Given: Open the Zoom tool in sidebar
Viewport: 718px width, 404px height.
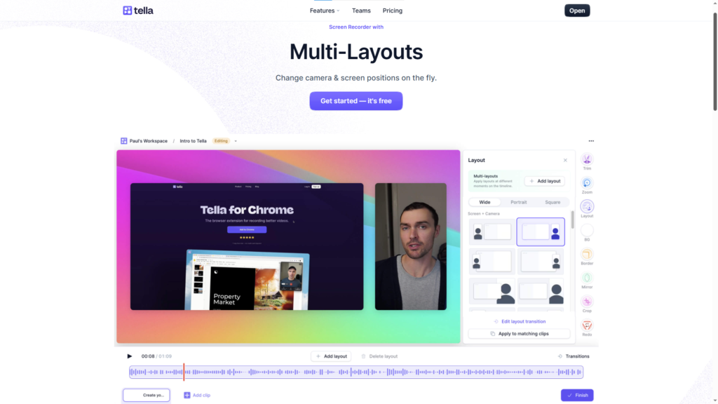Looking at the screenshot, I should pos(587,183).
